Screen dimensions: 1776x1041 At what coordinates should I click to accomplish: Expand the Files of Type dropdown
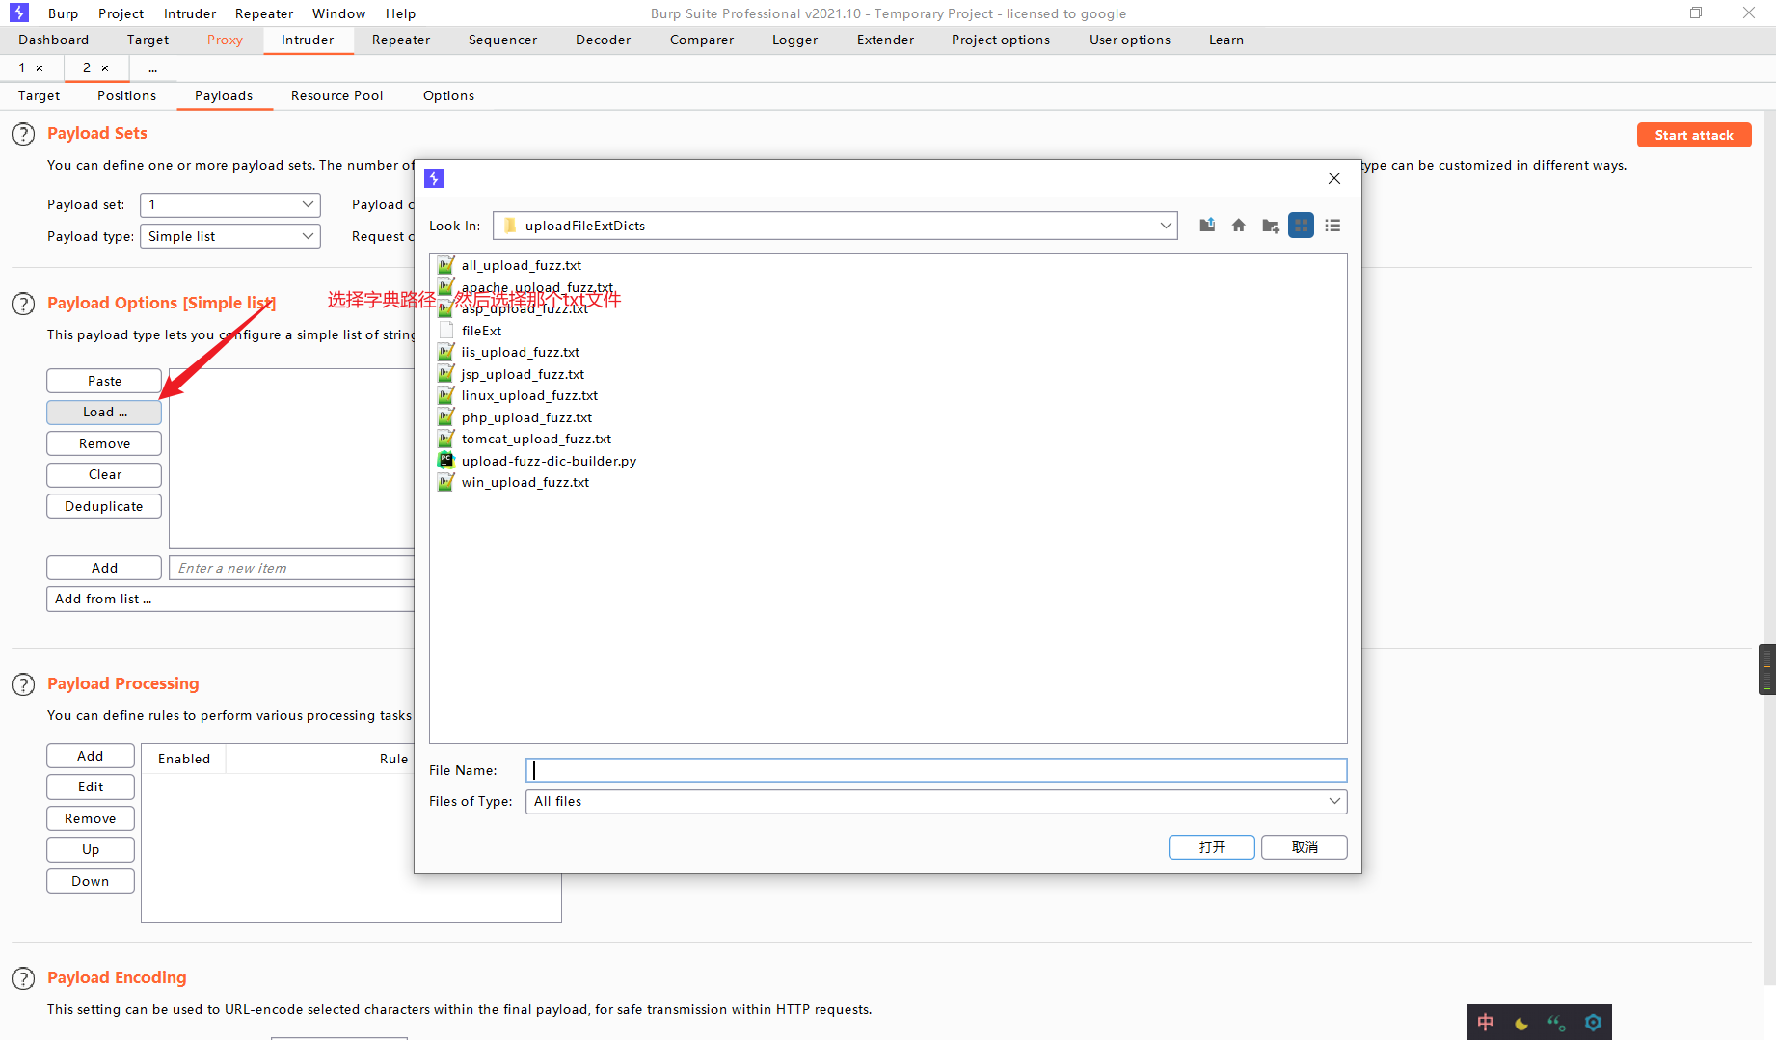click(1334, 801)
